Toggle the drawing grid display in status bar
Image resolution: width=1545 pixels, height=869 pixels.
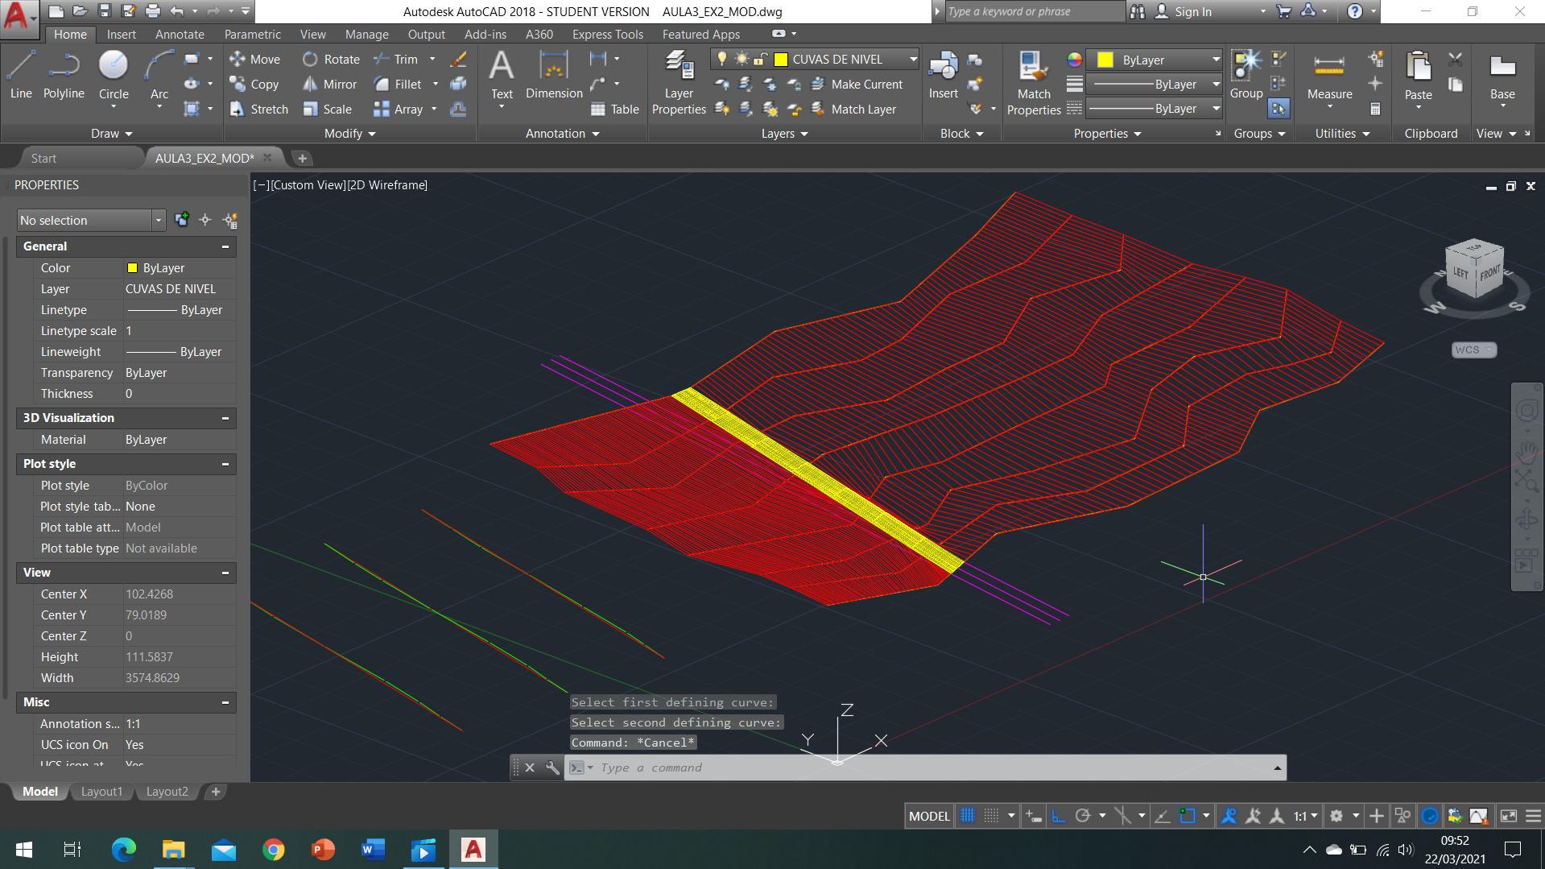coord(968,816)
